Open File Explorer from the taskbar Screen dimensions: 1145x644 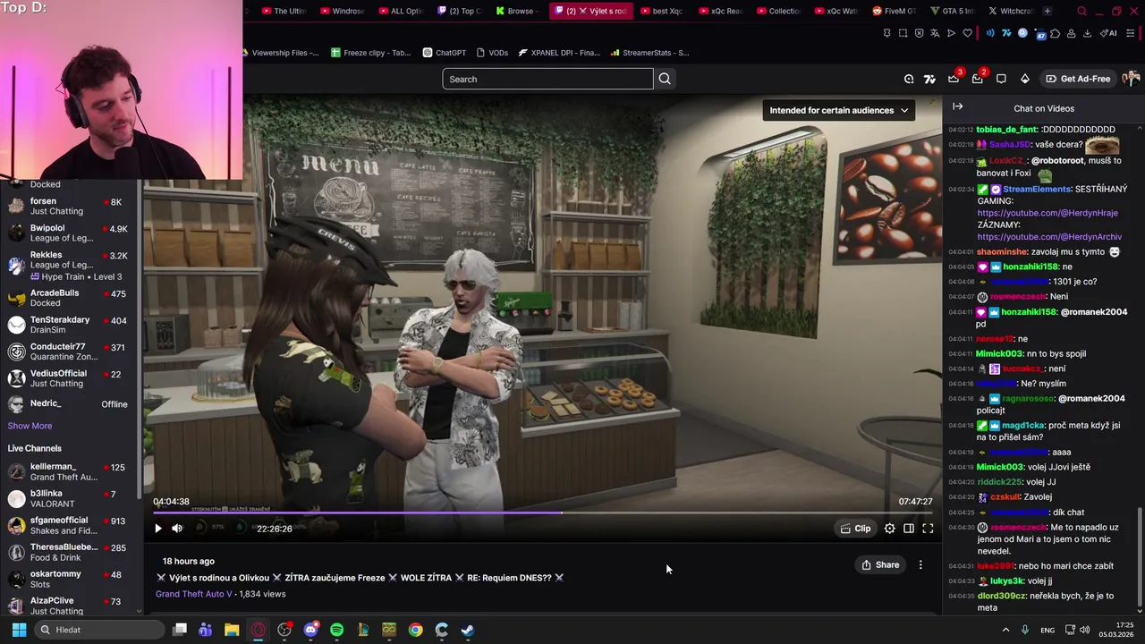point(232,630)
